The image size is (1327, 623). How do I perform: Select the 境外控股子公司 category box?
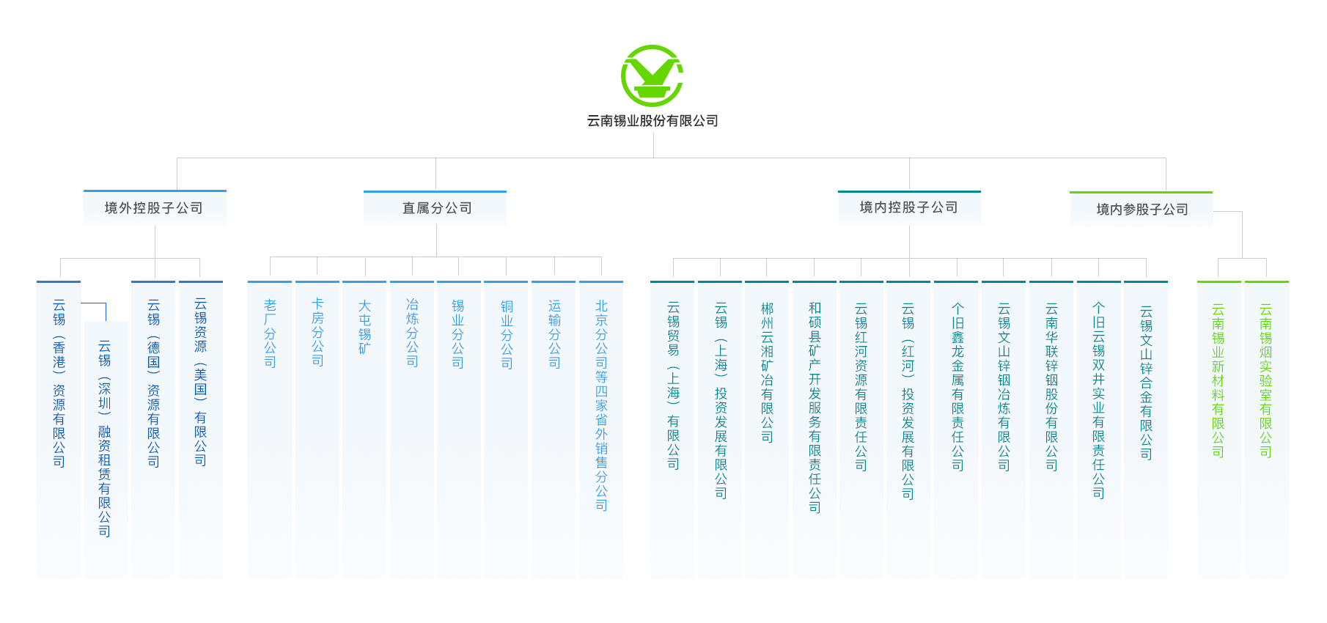pyautogui.click(x=155, y=208)
